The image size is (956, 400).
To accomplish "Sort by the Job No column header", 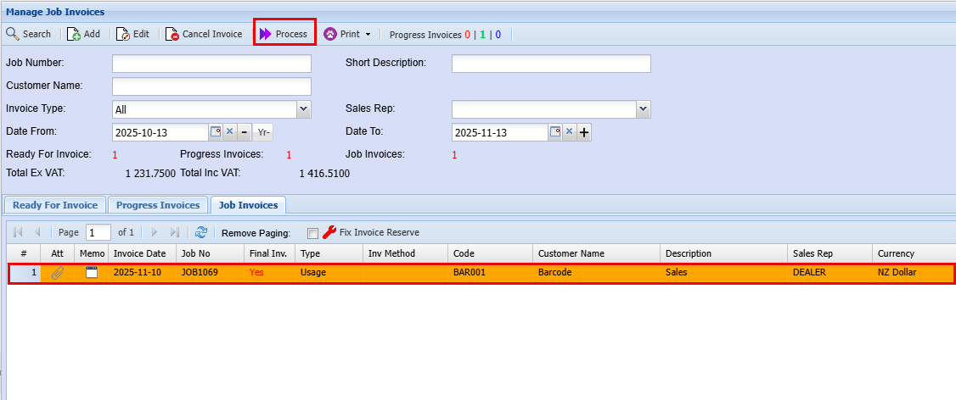I will 210,253.
